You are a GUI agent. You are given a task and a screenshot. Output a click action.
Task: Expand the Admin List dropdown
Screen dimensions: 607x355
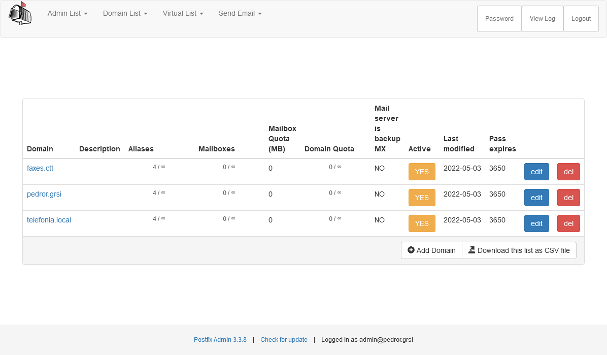tap(68, 14)
